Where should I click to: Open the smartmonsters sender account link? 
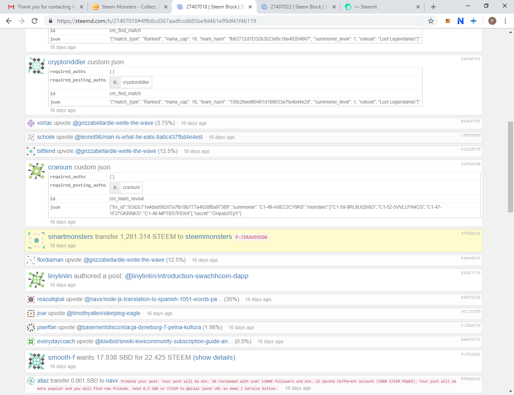coord(71,236)
